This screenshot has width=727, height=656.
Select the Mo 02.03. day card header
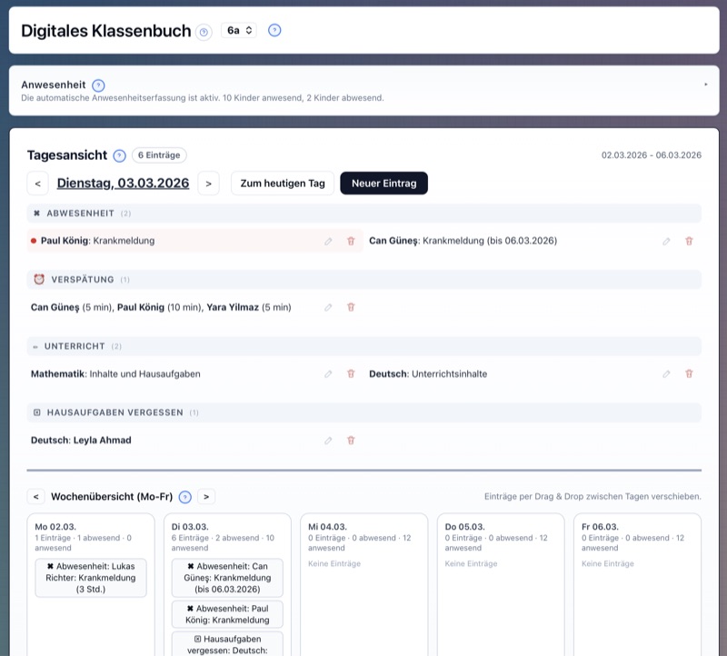point(55,527)
